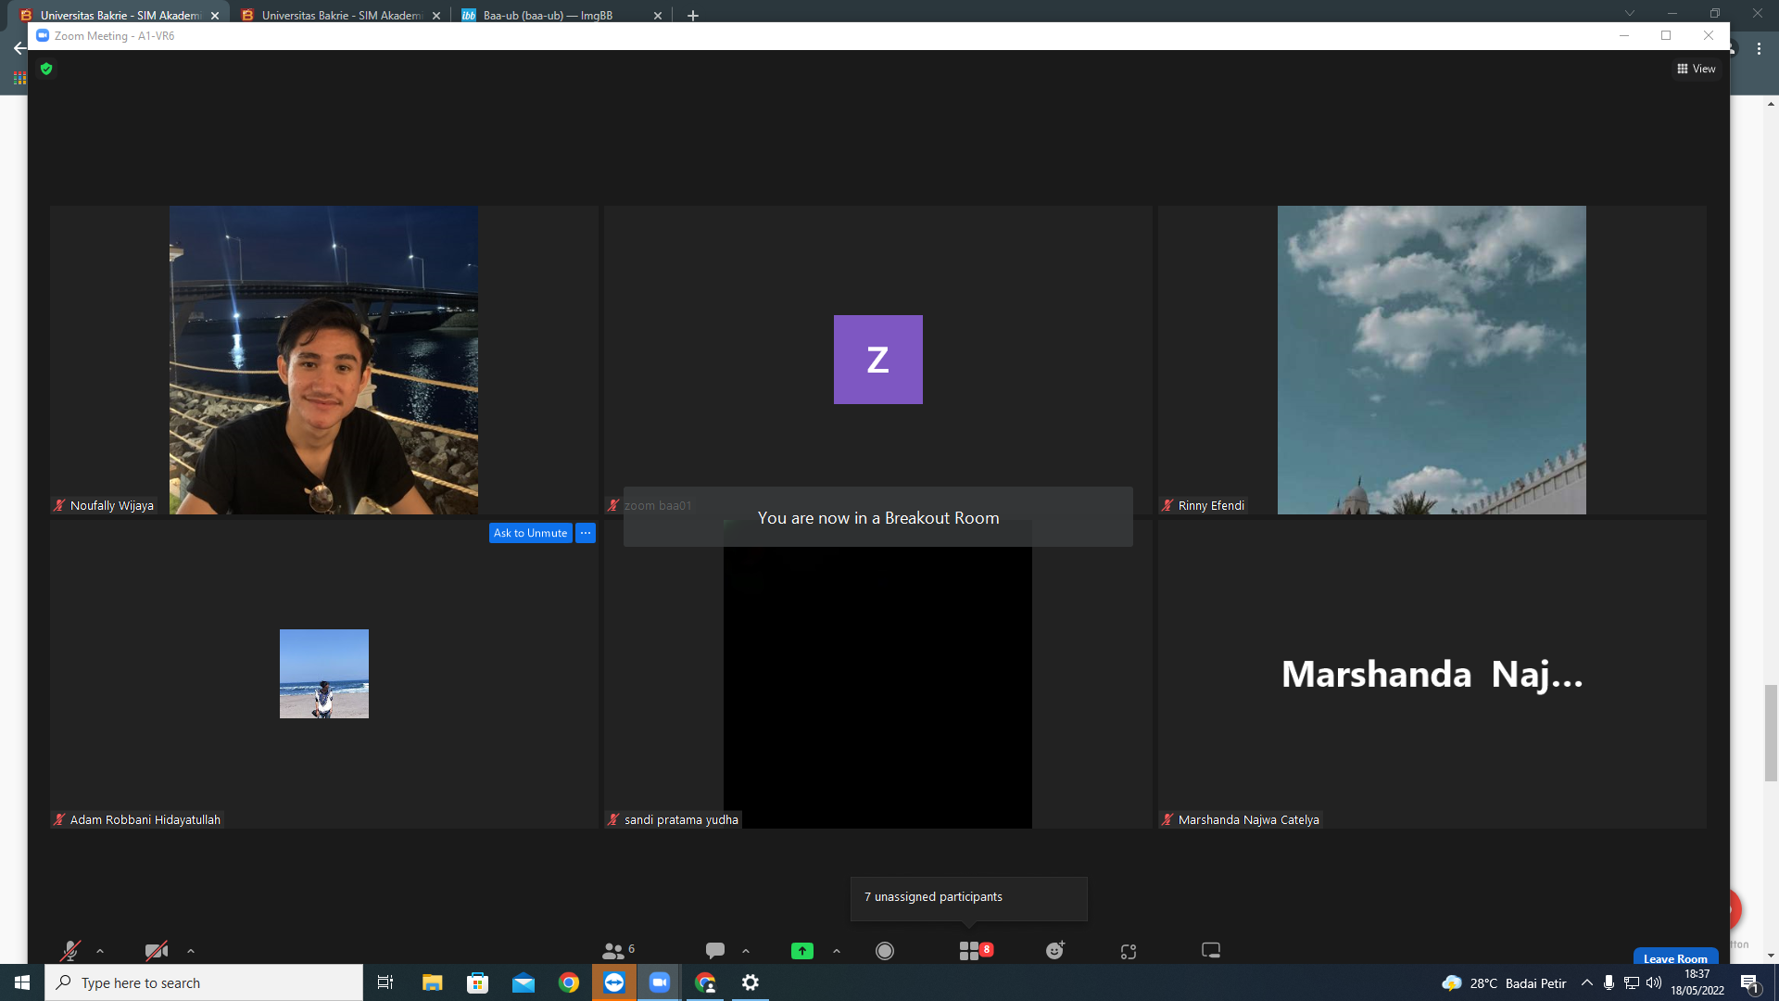
Task: Open the Chrome tab search chevron
Action: [1630, 13]
